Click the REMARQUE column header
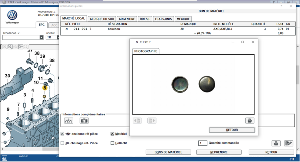This screenshot has width=300, height=162. pos(189,24)
